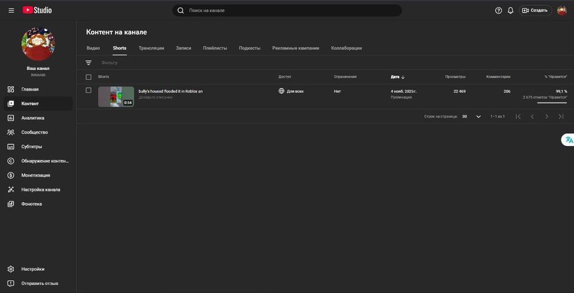The height and width of the screenshot is (293, 574).
Task: Switch to the Трансляции tab
Action: pos(151,48)
